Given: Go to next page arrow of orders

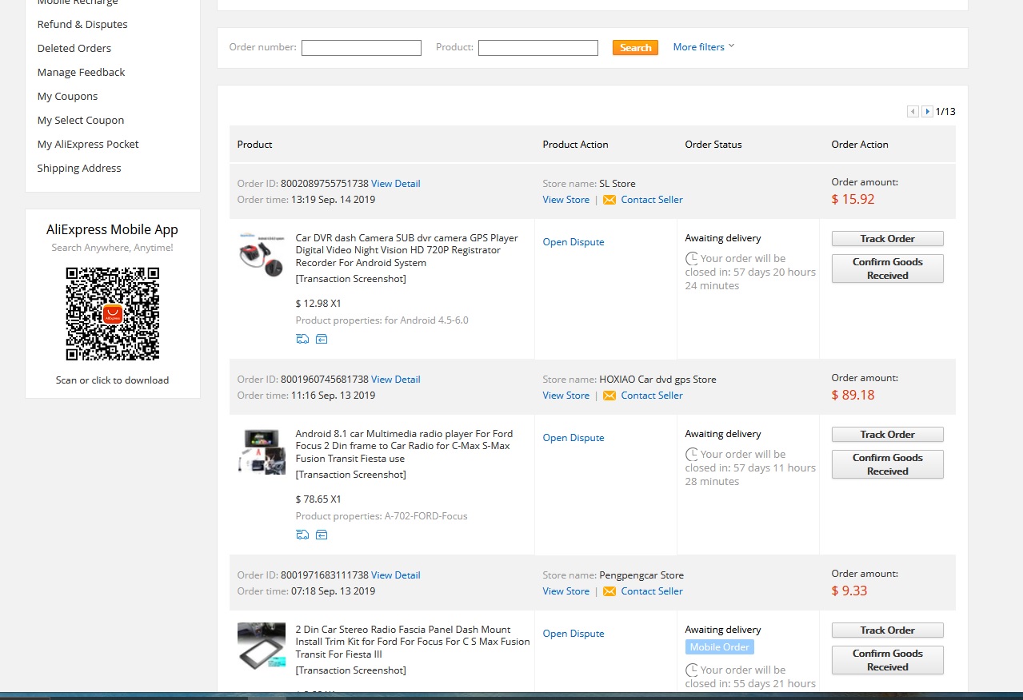Looking at the screenshot, I should click(x=927, y=112).
